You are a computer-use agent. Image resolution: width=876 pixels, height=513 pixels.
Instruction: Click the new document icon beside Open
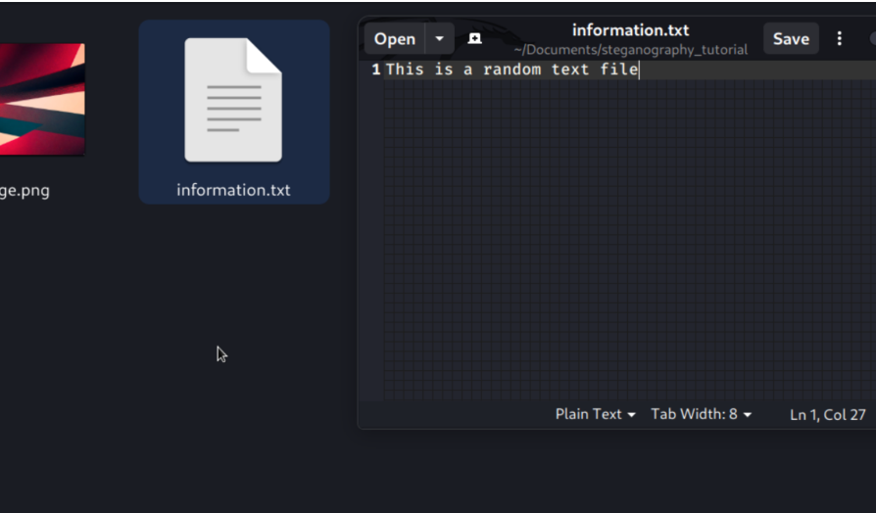tap(475, 39)
